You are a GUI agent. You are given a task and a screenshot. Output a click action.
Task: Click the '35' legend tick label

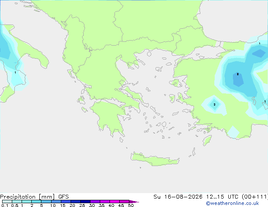101,205
